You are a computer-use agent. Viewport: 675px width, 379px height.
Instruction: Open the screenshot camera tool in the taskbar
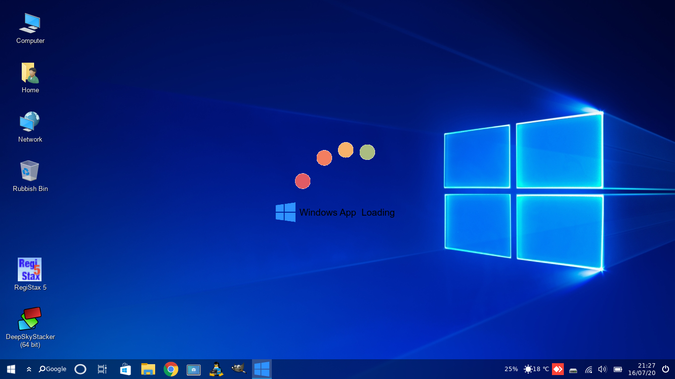point(194,369)
